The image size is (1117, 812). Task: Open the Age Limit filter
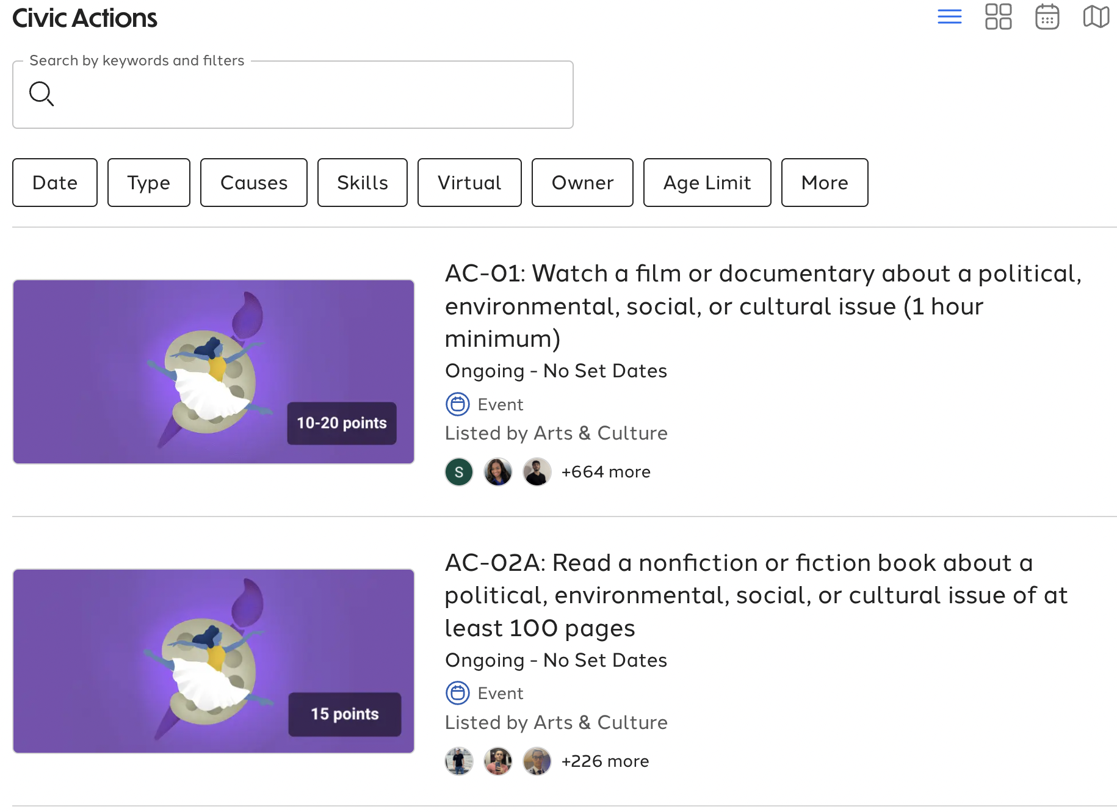point(707,183)
